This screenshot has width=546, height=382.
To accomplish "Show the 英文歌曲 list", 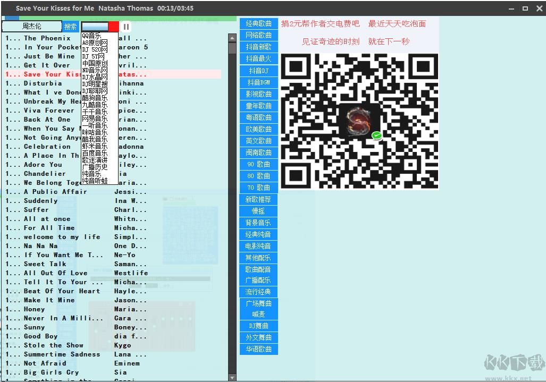I will click(x=258, y=141).
